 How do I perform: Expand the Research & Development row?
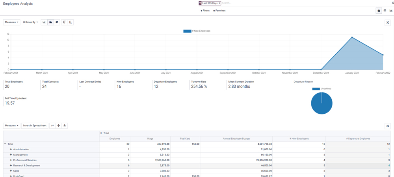click(11, 166)
